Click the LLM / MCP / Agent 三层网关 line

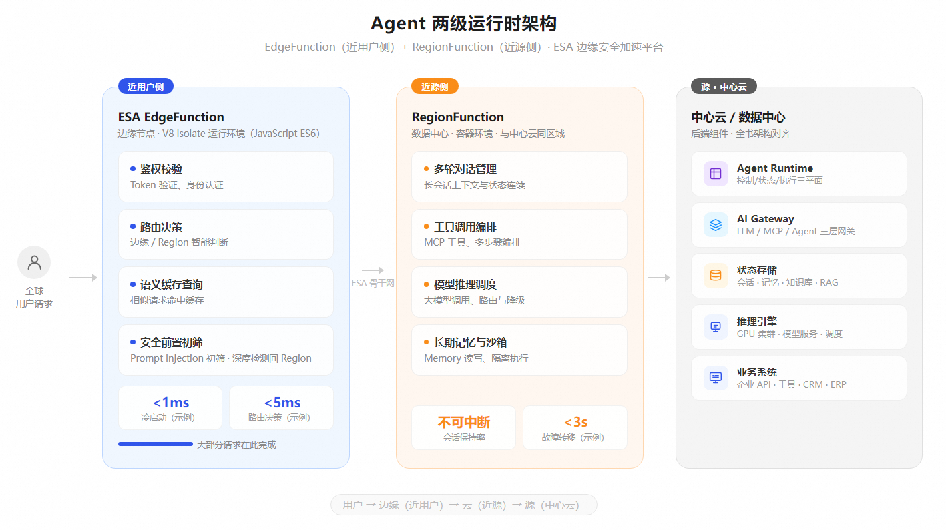point(796,231)
